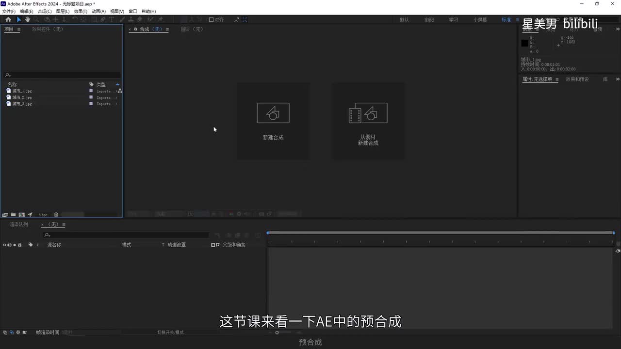Click the audio speaker column header in timeline
Viewport: 621px width, 349px height.
click(x=9, y=245)
